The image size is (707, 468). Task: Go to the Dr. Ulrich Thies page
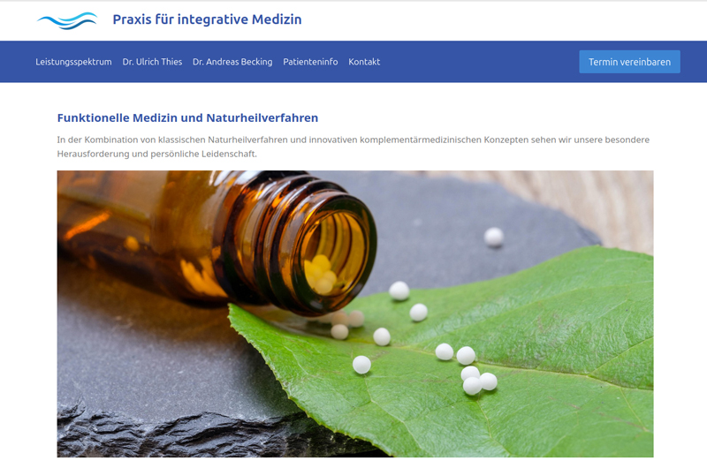[152, 62]
